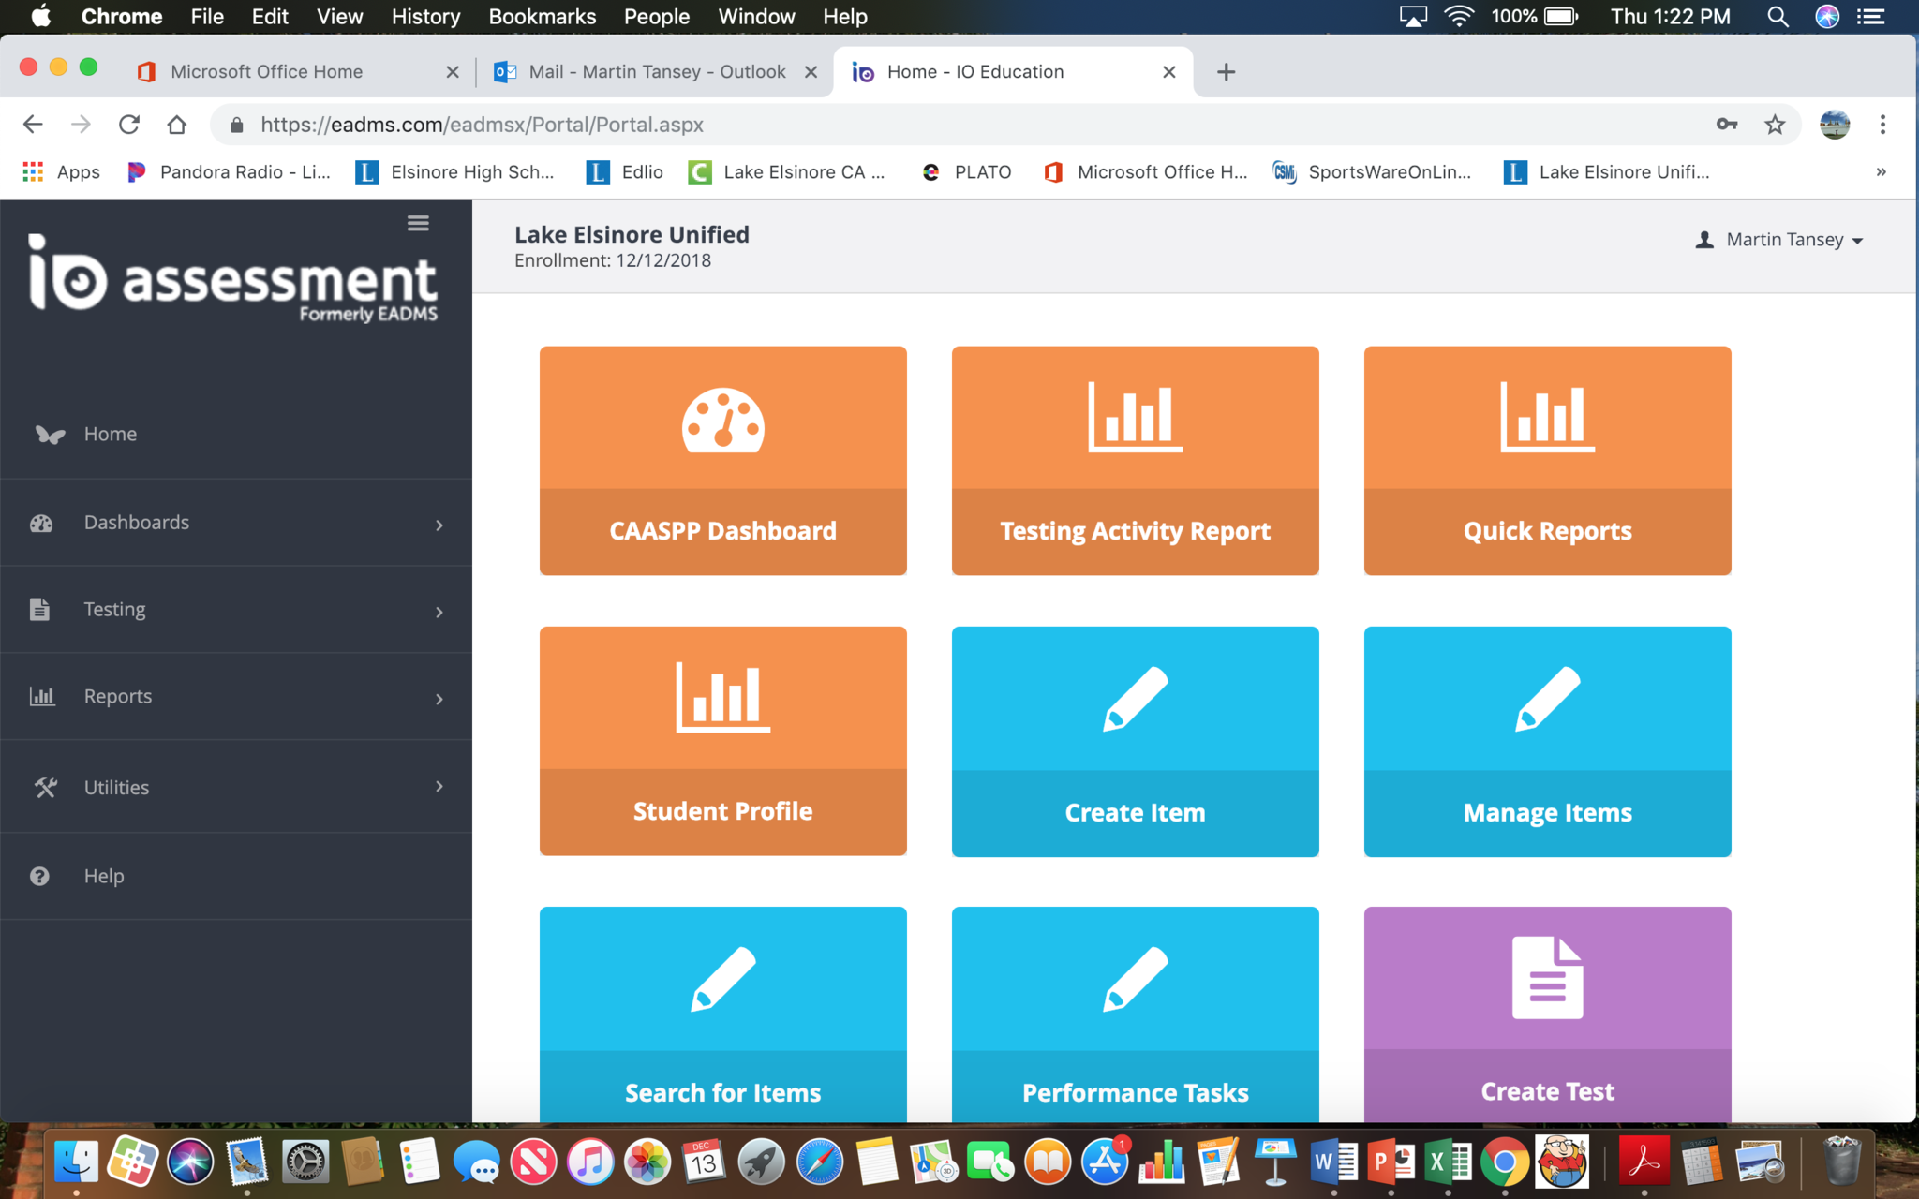Switch to the Mail - Martin Tansey Outlook tab
The width and height of the screenshot is (1919, 1199).
[x=656, y=72]
